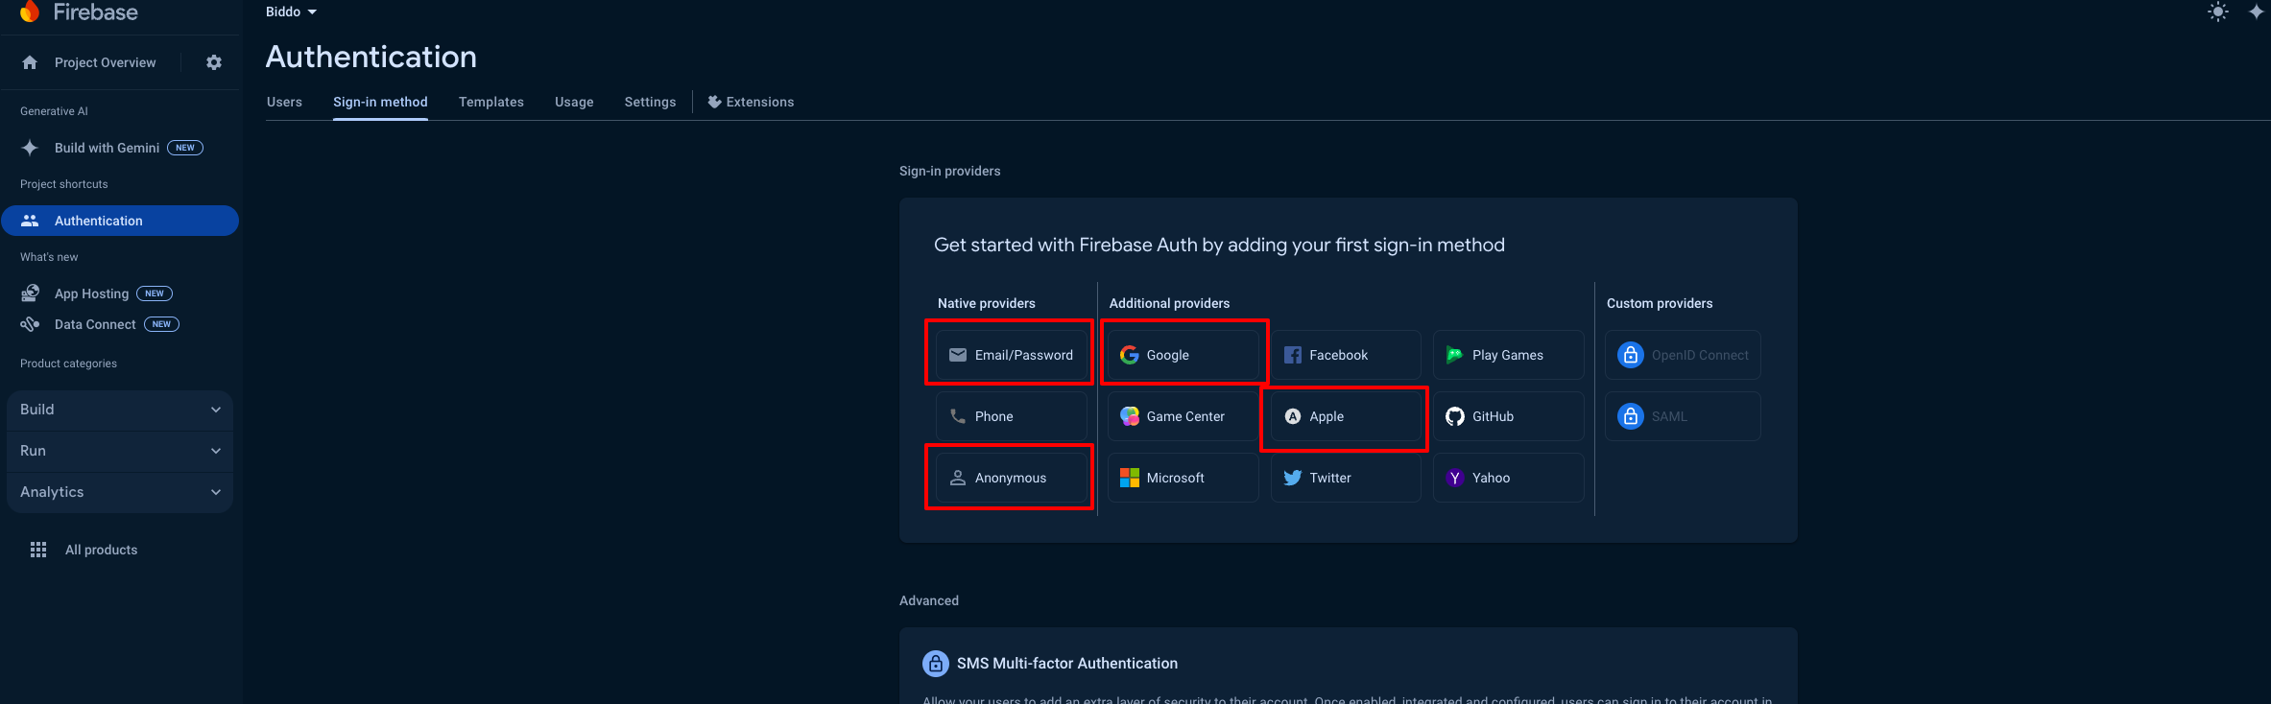Select SAML custom provider
This screenshot has width=2271, height=704.
click(1683, 416)
